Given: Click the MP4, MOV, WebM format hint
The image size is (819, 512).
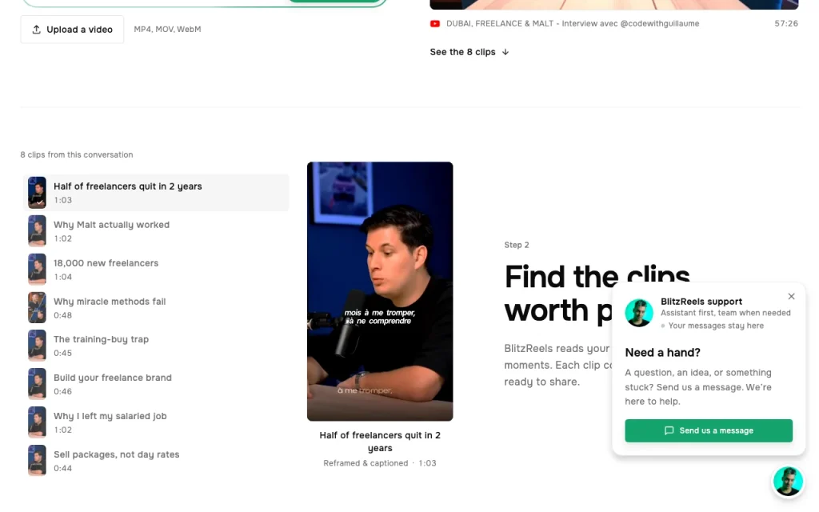Looking at the screenshot, I should 167,30.
